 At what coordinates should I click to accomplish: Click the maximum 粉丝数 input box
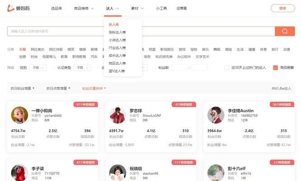point(199,67)
